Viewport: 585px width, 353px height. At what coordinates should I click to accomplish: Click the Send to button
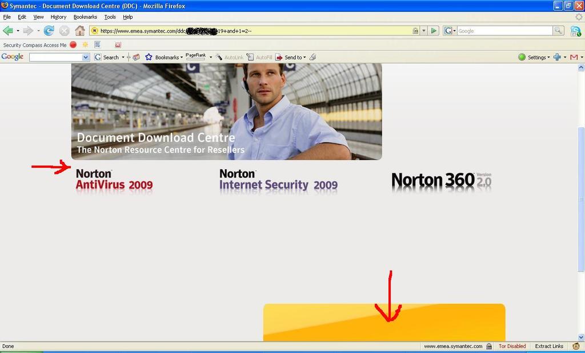tap(289, 57)
